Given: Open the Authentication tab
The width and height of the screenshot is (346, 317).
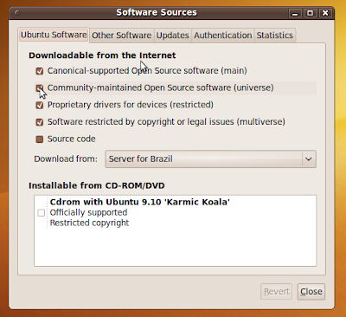Looking at the screenshot, I should click(x=222, y=36).
